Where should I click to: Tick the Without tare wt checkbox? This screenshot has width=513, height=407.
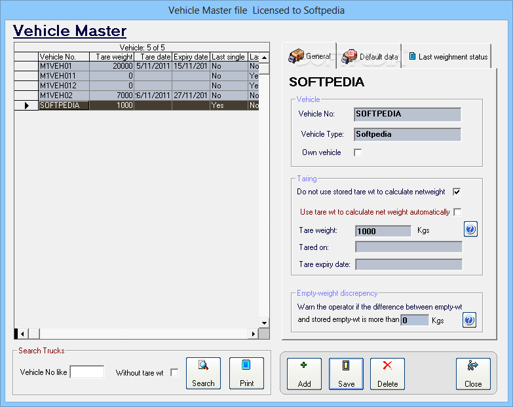click(174, 373)
